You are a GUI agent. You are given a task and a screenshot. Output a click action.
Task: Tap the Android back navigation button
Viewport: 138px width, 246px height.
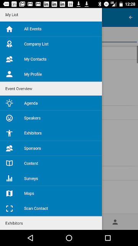[30, 238]
